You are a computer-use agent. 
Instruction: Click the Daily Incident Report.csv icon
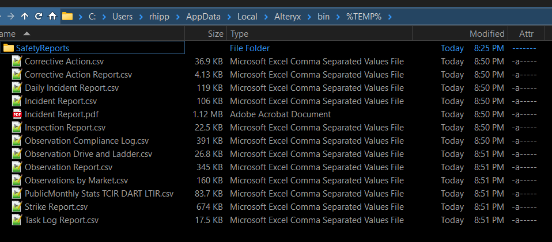pos(17,88)
